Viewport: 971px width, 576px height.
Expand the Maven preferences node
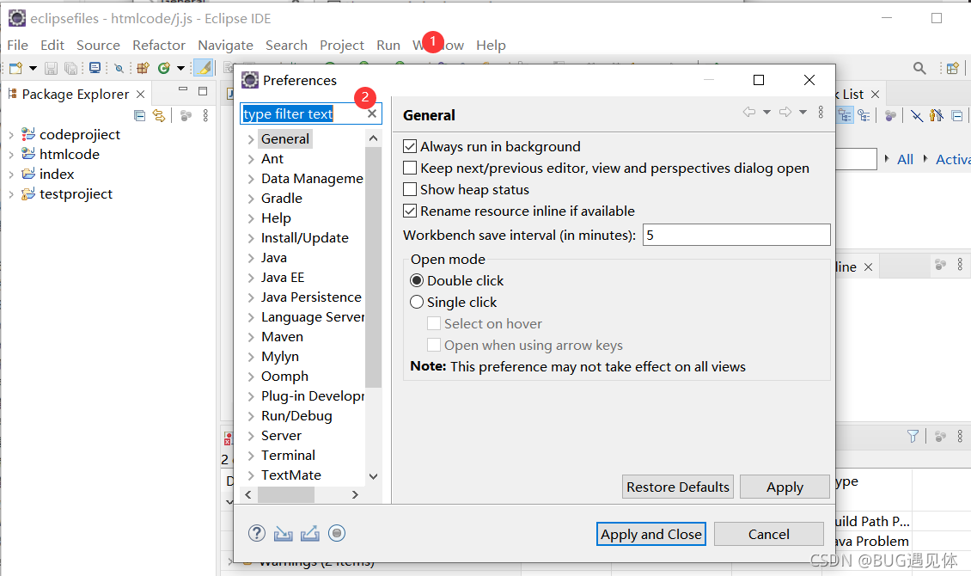250,337
